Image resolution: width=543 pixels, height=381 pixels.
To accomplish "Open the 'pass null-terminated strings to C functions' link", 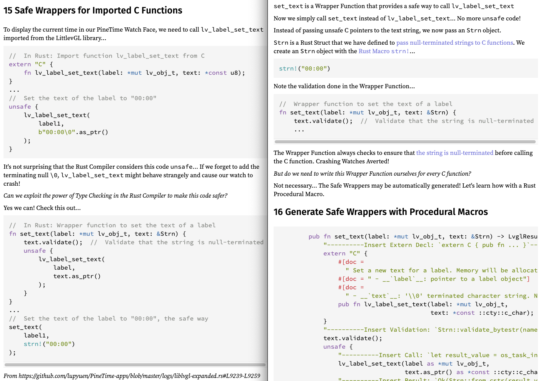I will click(454, 43).
